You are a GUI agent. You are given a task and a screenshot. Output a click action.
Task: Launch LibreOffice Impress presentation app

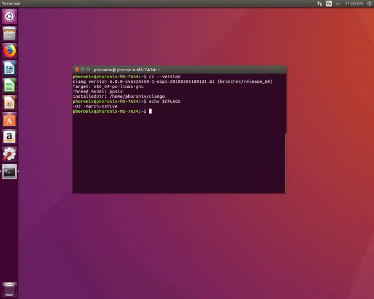[9, 102]
